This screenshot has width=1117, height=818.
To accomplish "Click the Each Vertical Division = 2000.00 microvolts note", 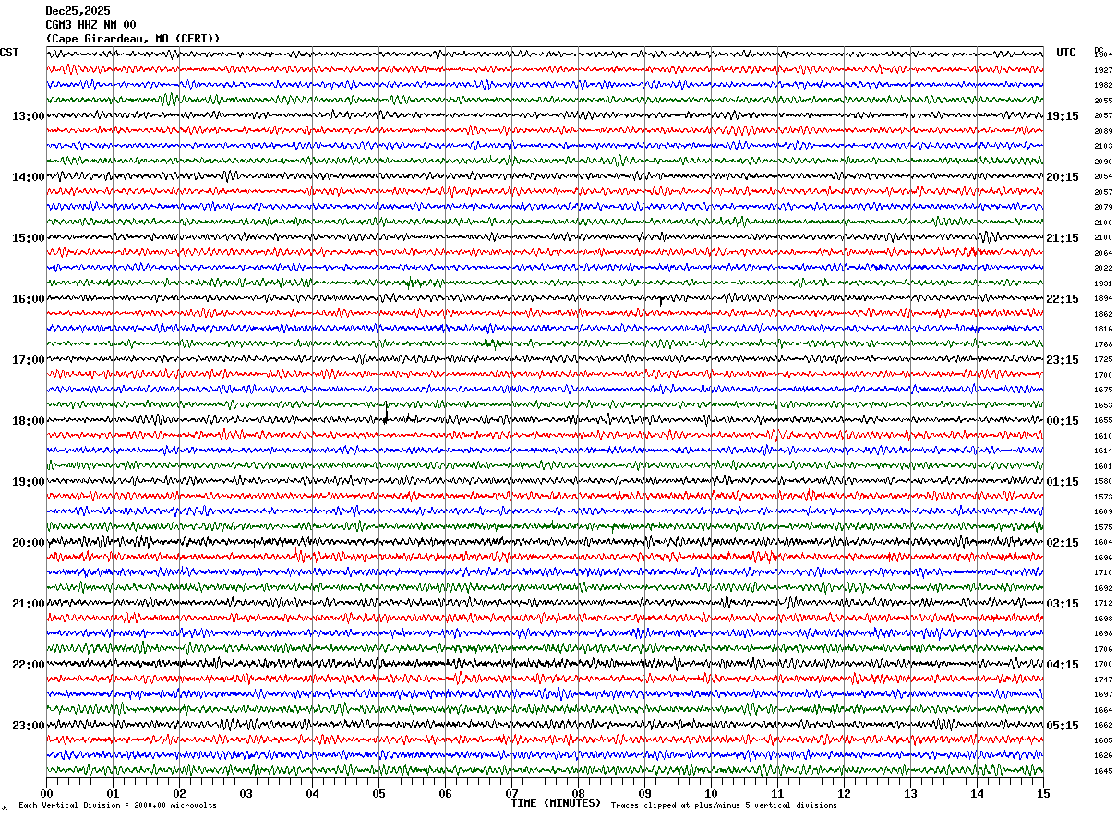I will click(x=117, y=806).
